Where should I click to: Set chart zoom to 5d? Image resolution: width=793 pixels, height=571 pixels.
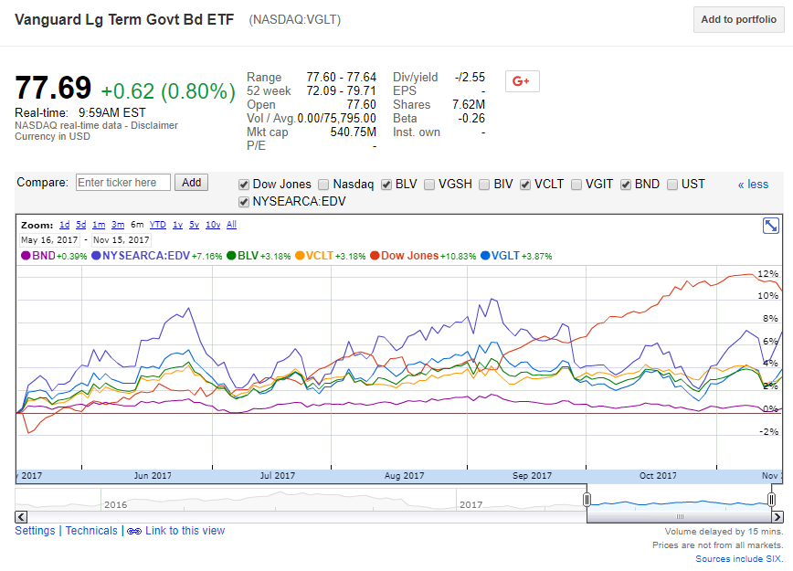(x=81, y=225)
